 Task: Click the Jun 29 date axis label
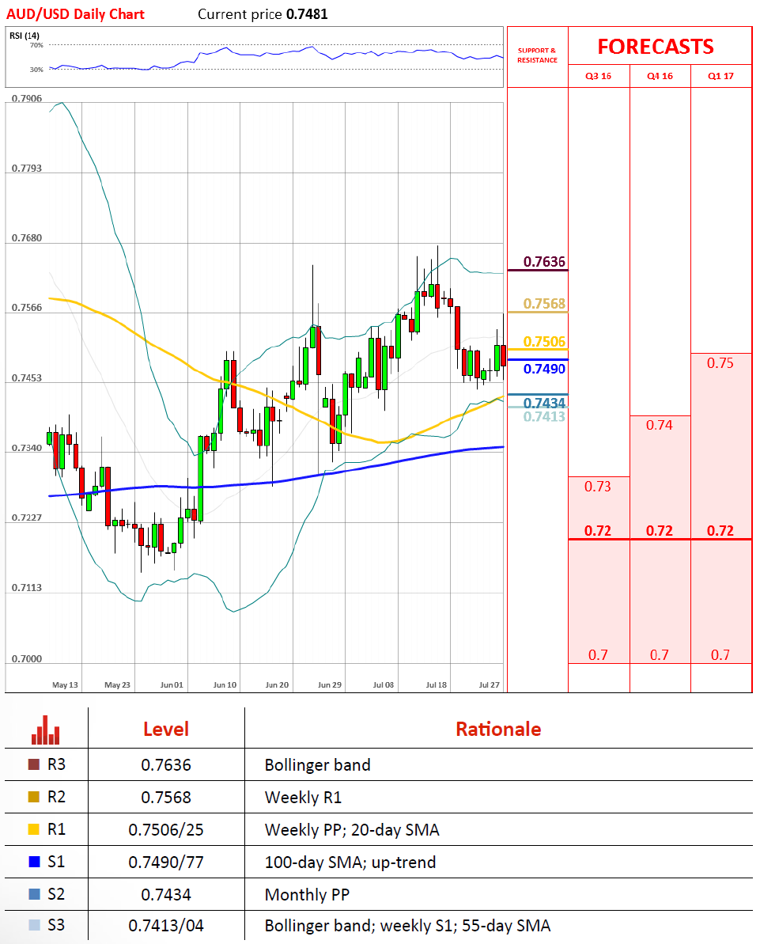pos(330,685)
